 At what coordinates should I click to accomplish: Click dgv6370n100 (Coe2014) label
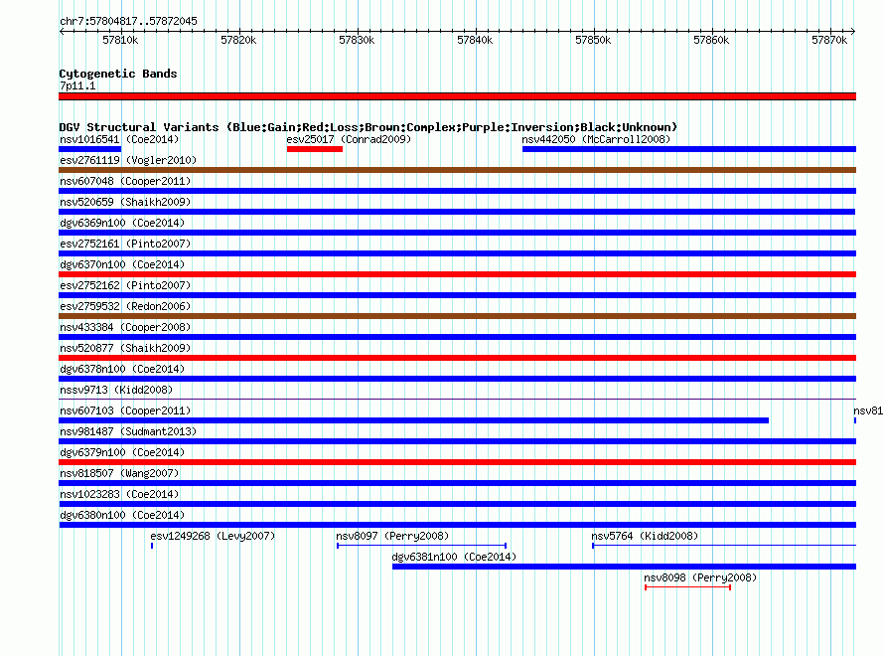122,264
